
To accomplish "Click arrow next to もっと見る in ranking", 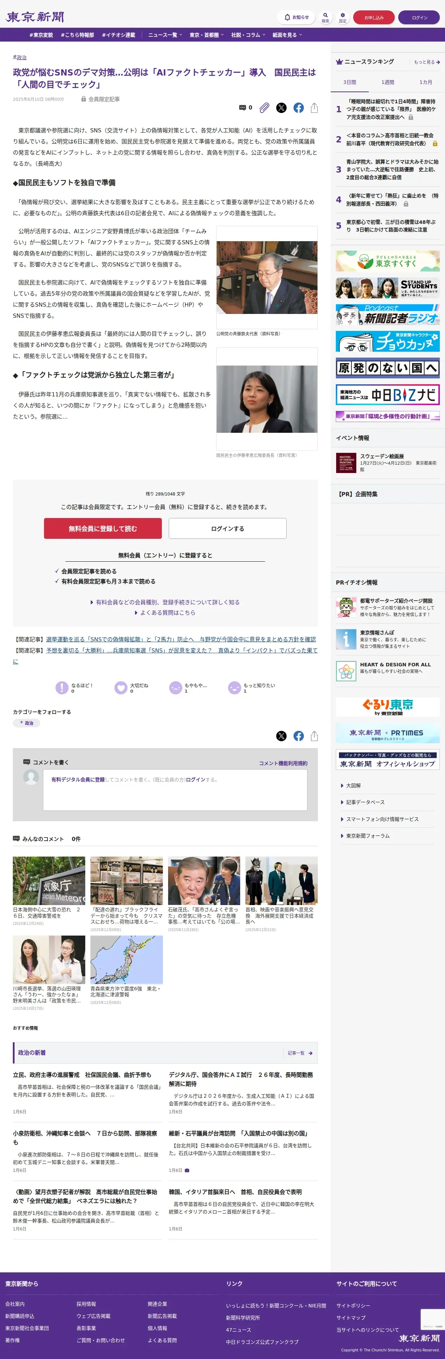I will [x=438, y=62].
